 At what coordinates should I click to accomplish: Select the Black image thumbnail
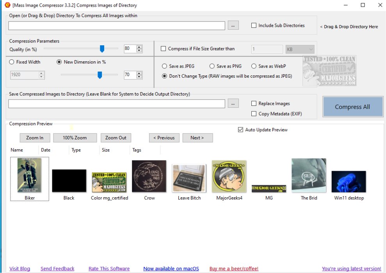coord(69,180)
